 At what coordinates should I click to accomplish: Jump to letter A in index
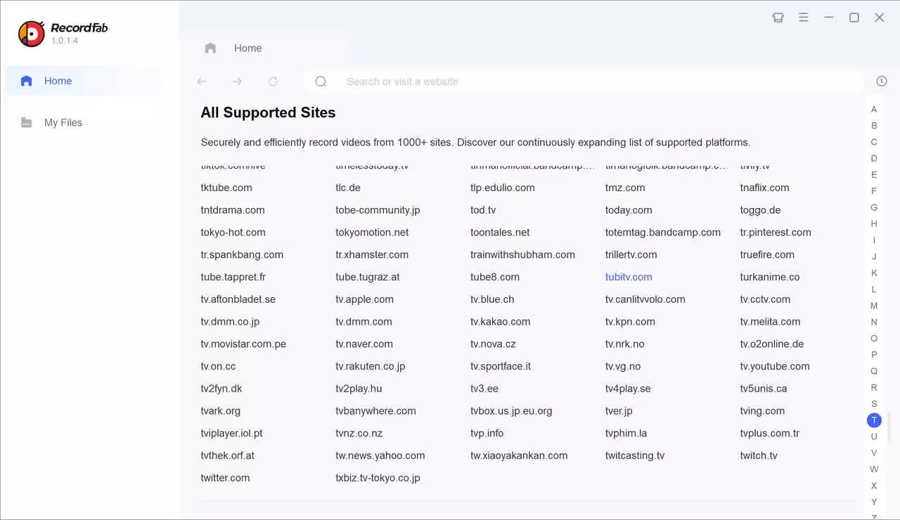pyautogui.click(x=874, y=109)
